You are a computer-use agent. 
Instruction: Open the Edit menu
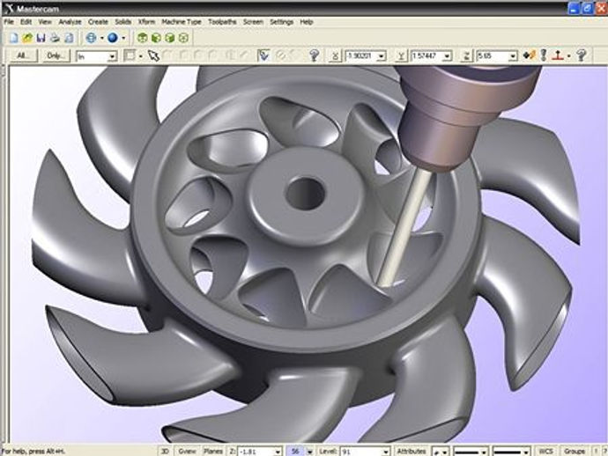point(26,22)
